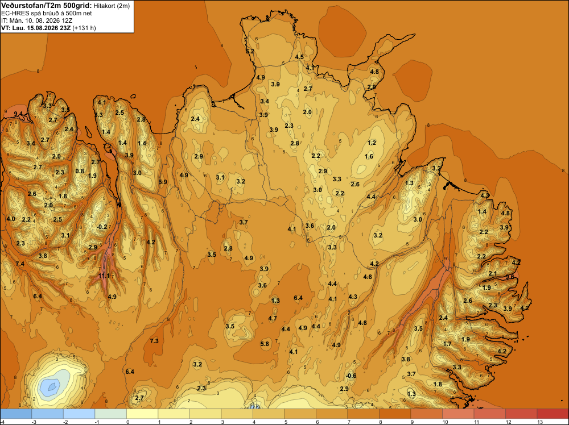Click the Veðurstofan/T2m 500grid title text
The width and height of the screenshot is (569, 425).
pyautogui.click(x=47, y=6)
